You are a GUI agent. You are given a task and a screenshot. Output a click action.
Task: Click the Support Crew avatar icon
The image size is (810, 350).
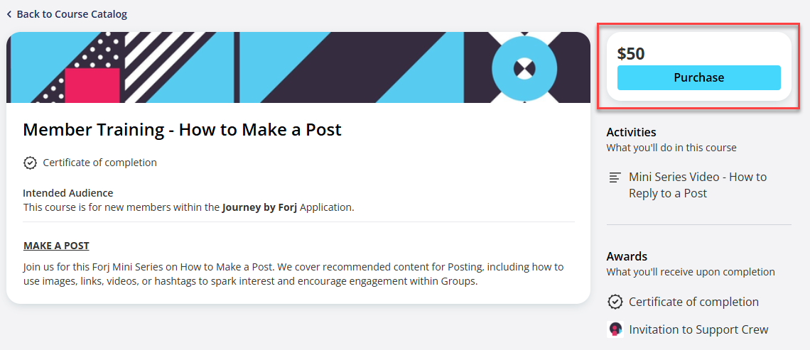tap(615, 329)
